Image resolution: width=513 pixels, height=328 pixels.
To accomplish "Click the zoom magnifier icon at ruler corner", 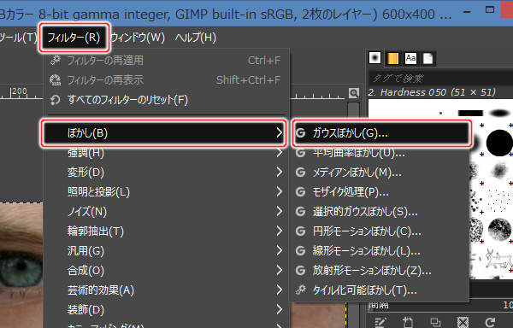I will [354, 93].
